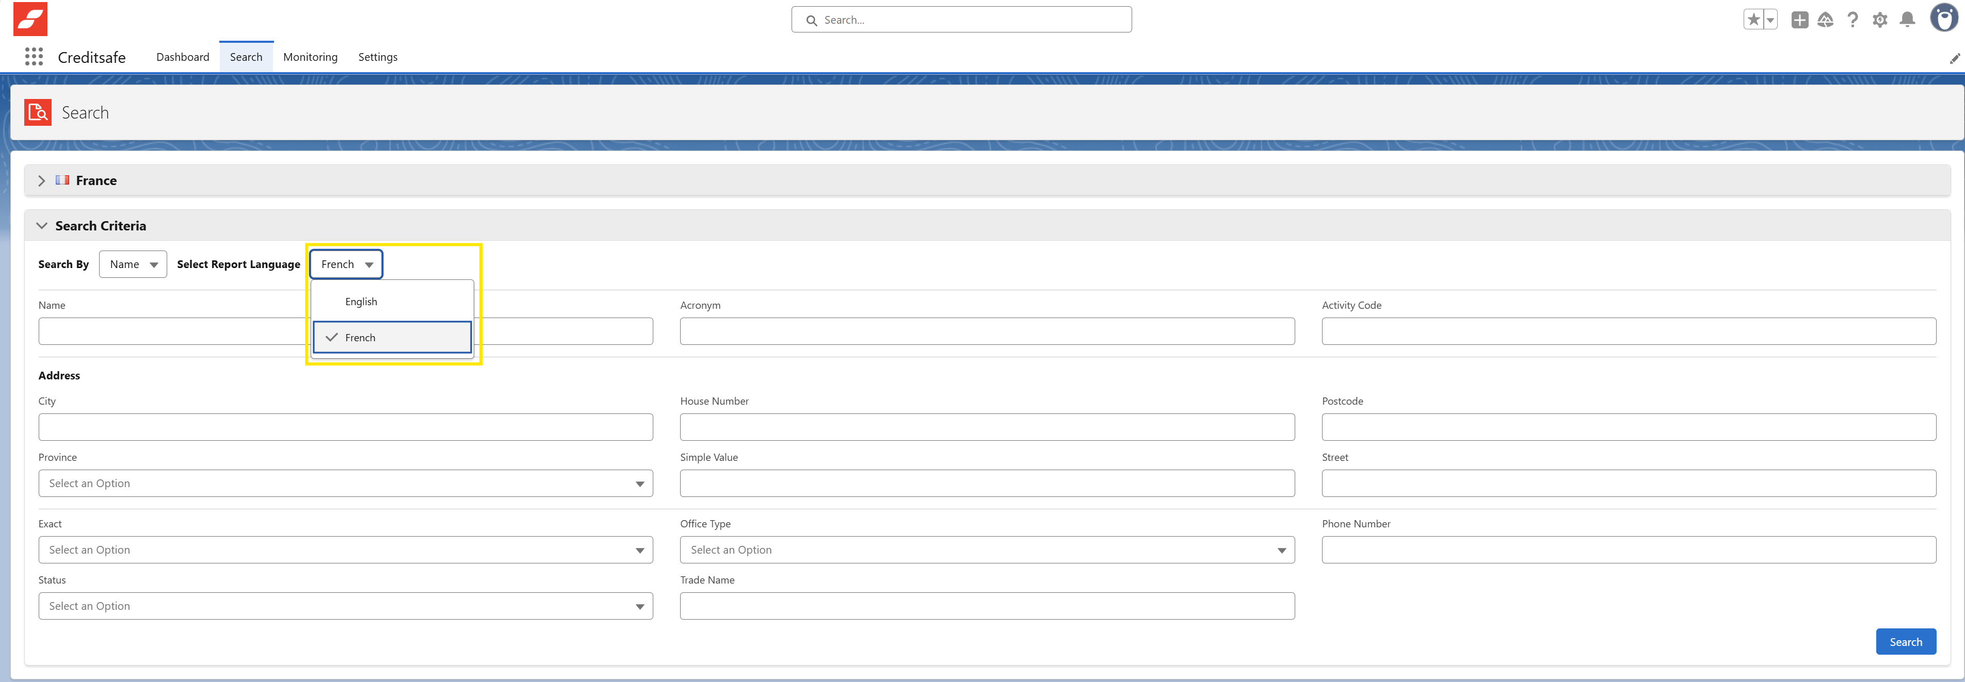Open the notifications bell
The image size is (1965, 682).
pos(1907,20)
